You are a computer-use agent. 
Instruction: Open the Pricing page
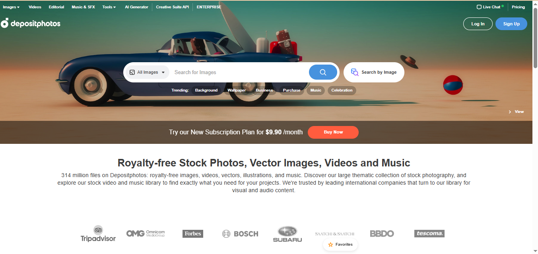click(x=519, y=7)
